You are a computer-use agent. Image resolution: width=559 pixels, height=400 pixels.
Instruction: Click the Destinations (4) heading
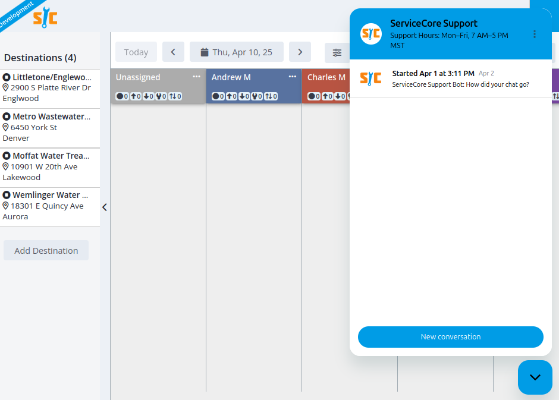pos(40,58)
